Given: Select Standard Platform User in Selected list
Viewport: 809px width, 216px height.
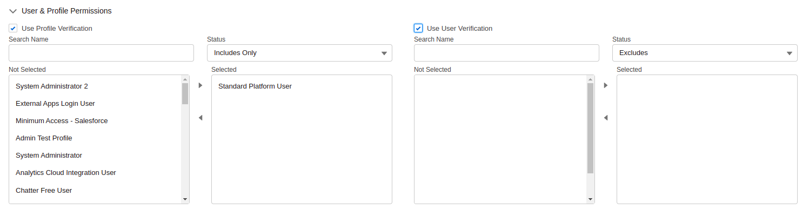Looking at the screenshot, I should (x=255, y=86).
